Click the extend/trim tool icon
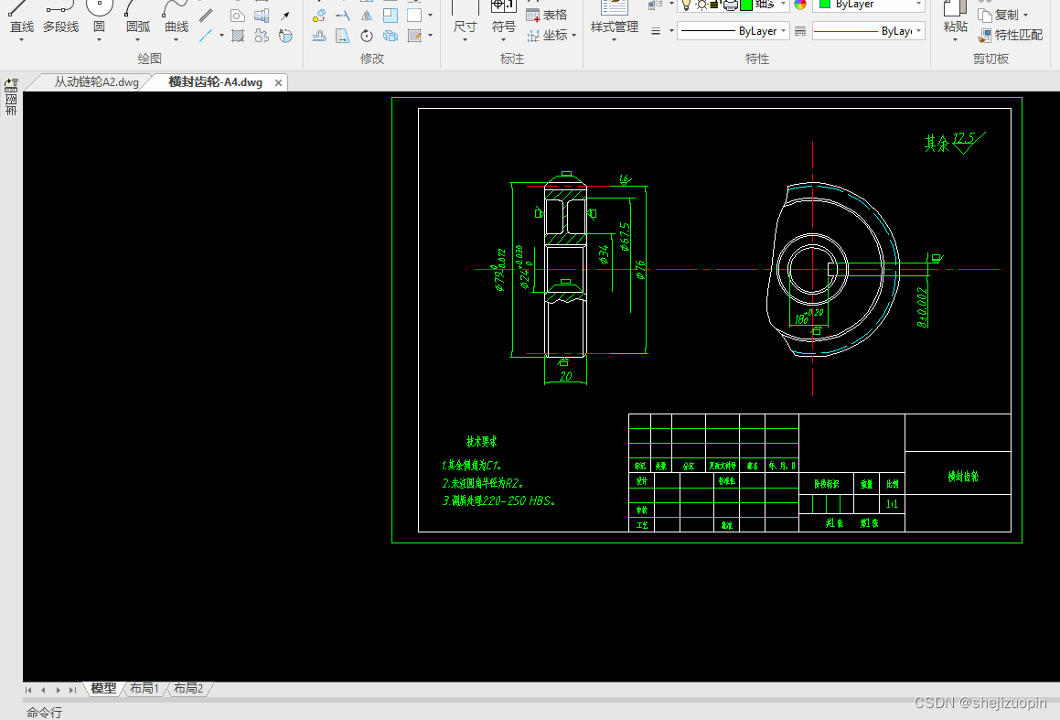Screen dimensions: 1060x720 coord(343,15)
